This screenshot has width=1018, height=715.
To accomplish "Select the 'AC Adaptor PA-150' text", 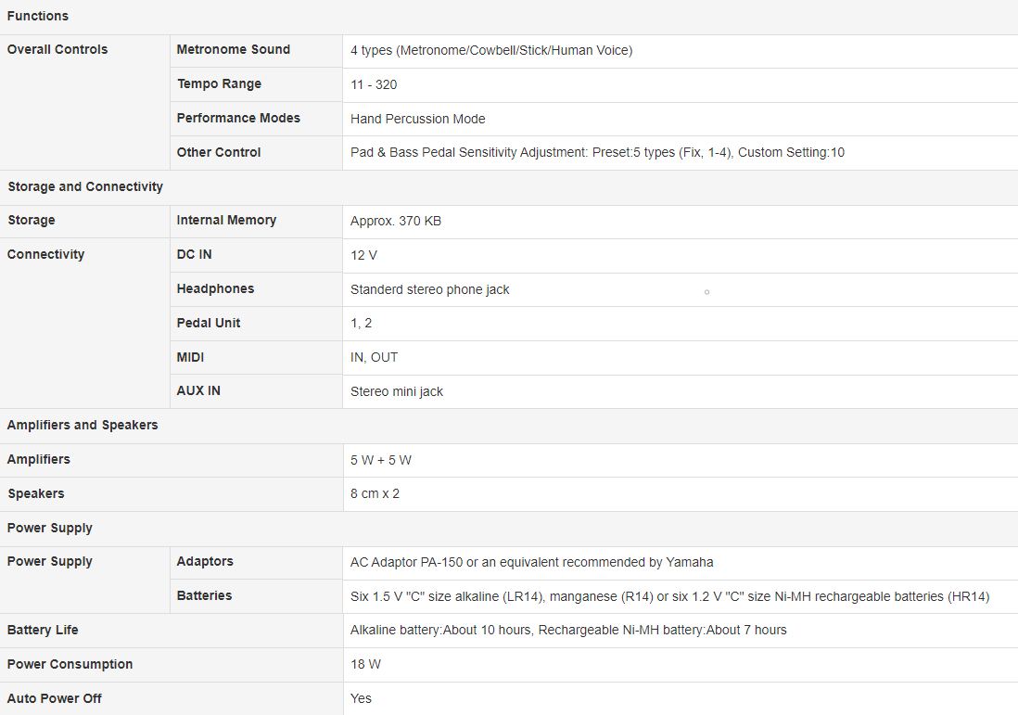I will coord(406,562).
